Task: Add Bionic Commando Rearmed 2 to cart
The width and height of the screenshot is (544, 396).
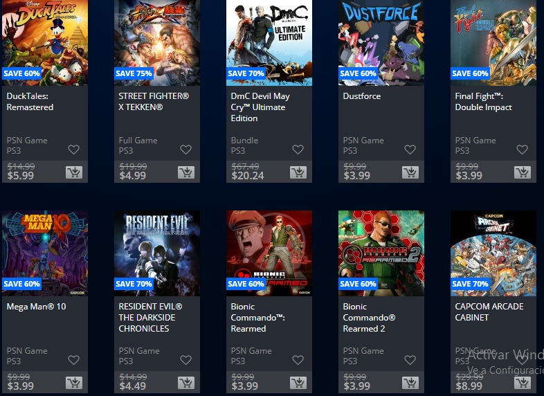Action: tap(410, 383)
